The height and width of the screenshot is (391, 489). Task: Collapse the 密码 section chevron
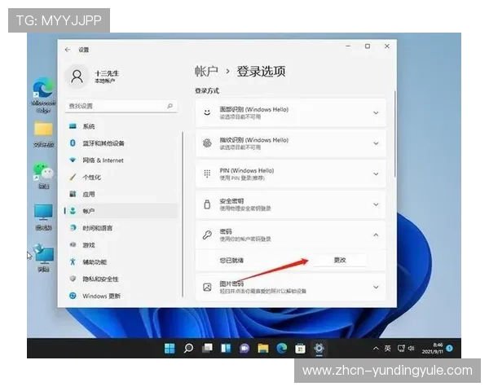[x=376, y=235]
